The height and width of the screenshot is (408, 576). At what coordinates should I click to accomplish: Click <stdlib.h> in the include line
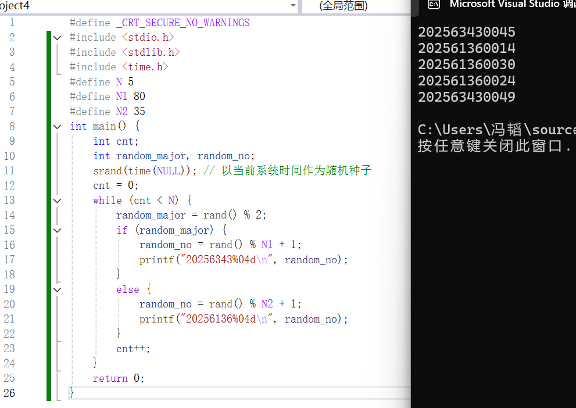click(x=151, y=52)
